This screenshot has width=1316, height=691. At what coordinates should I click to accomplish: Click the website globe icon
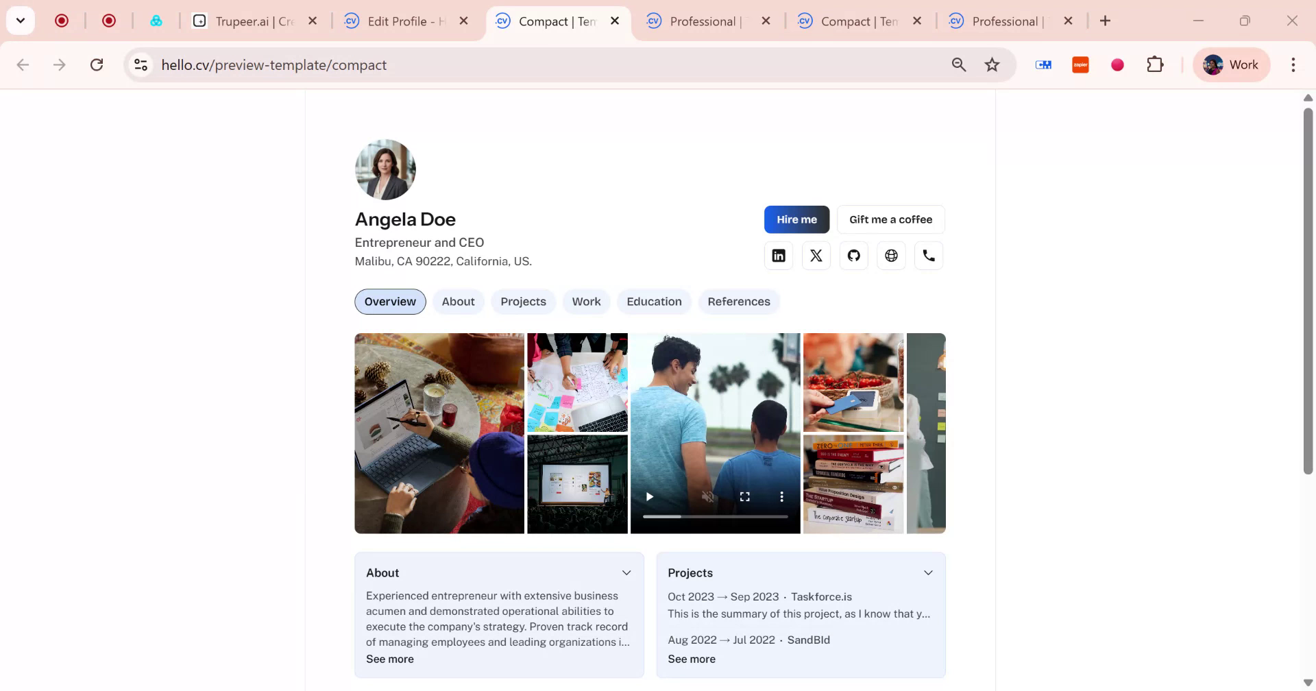tap(891, 255)
